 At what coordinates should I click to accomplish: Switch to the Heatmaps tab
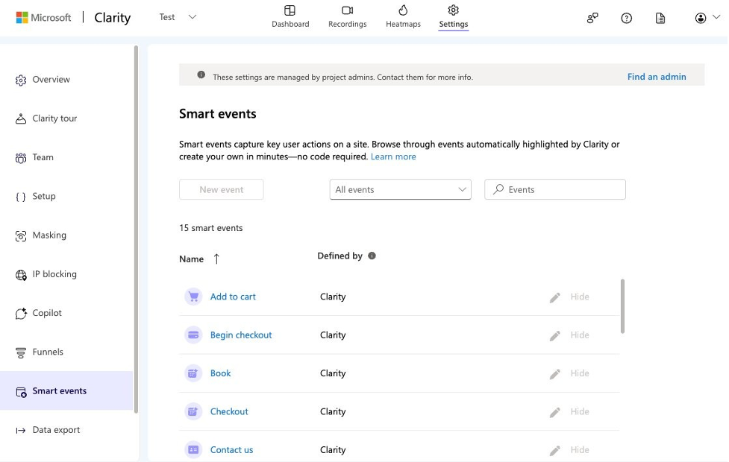(x=403, y=16)
